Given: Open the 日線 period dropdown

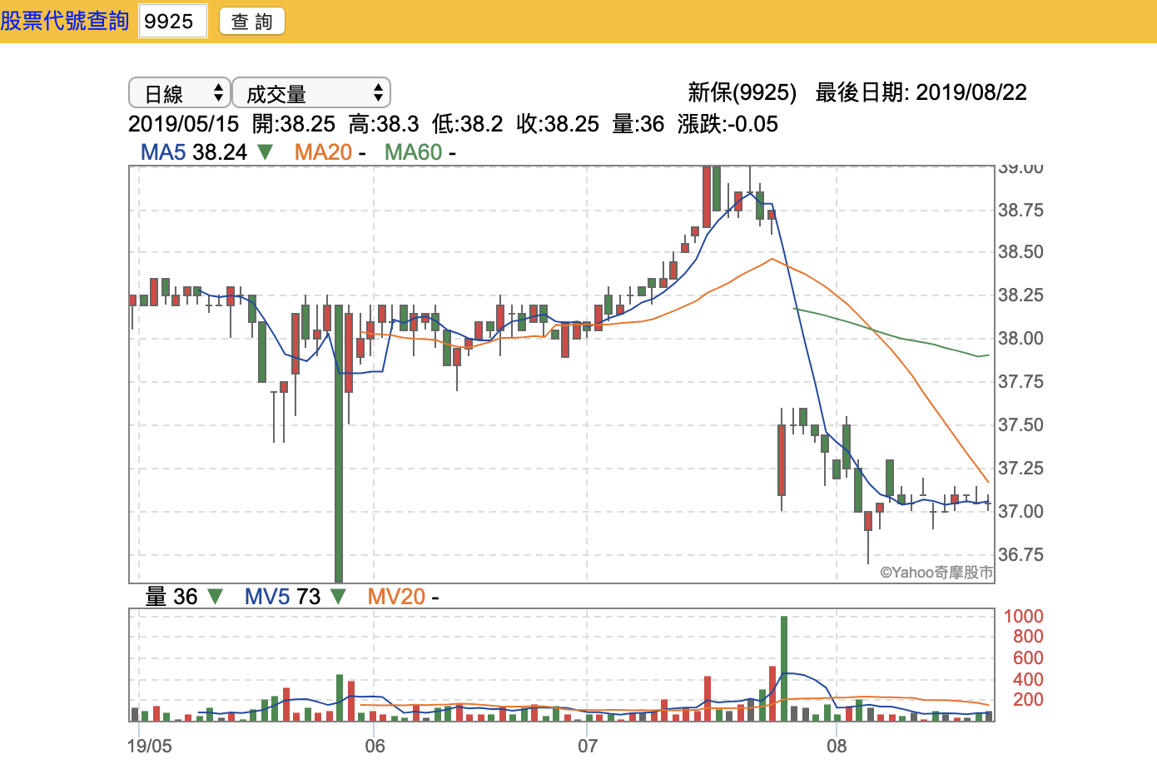Looking at the screenshot, I should [179, 93].
